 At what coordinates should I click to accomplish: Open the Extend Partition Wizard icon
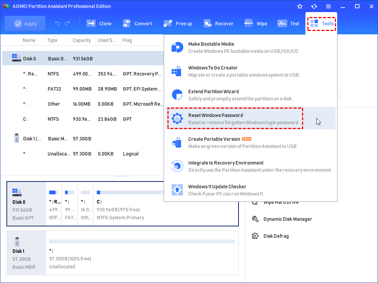point(177,95)
